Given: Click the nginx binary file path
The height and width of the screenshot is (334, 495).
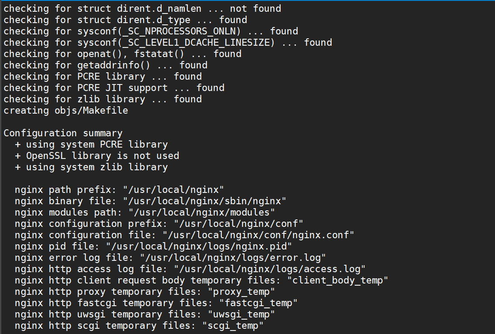Looking at the screenshot, I should pyautogui.click(x=204, y=201).
